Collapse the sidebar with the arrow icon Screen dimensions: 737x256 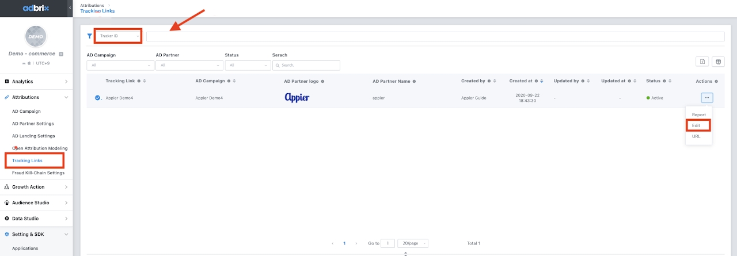click(70, 8)
